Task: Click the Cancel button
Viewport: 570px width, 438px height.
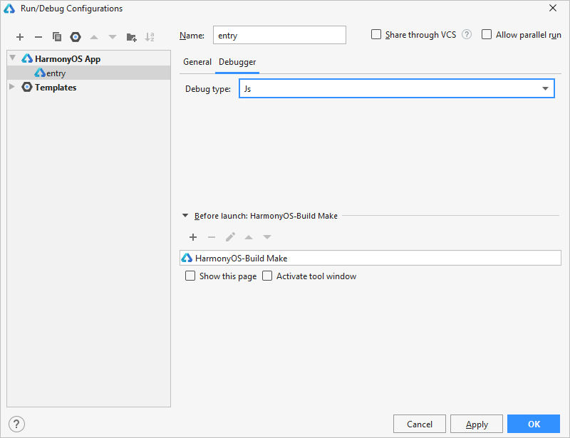Action: pos(420,424)
